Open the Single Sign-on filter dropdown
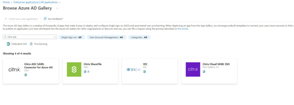Viewport: 294px width, 105px height. (71, 37)
